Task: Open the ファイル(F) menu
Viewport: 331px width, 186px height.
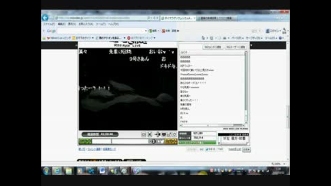Action: (49, 24)
